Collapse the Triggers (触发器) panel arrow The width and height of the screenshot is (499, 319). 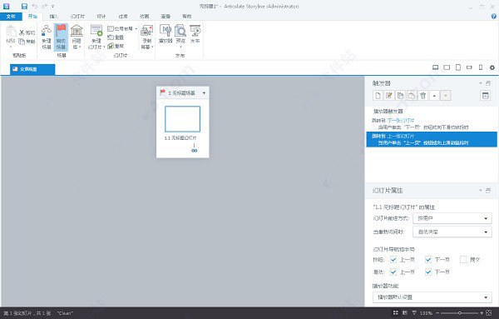[x=481, y=83]
